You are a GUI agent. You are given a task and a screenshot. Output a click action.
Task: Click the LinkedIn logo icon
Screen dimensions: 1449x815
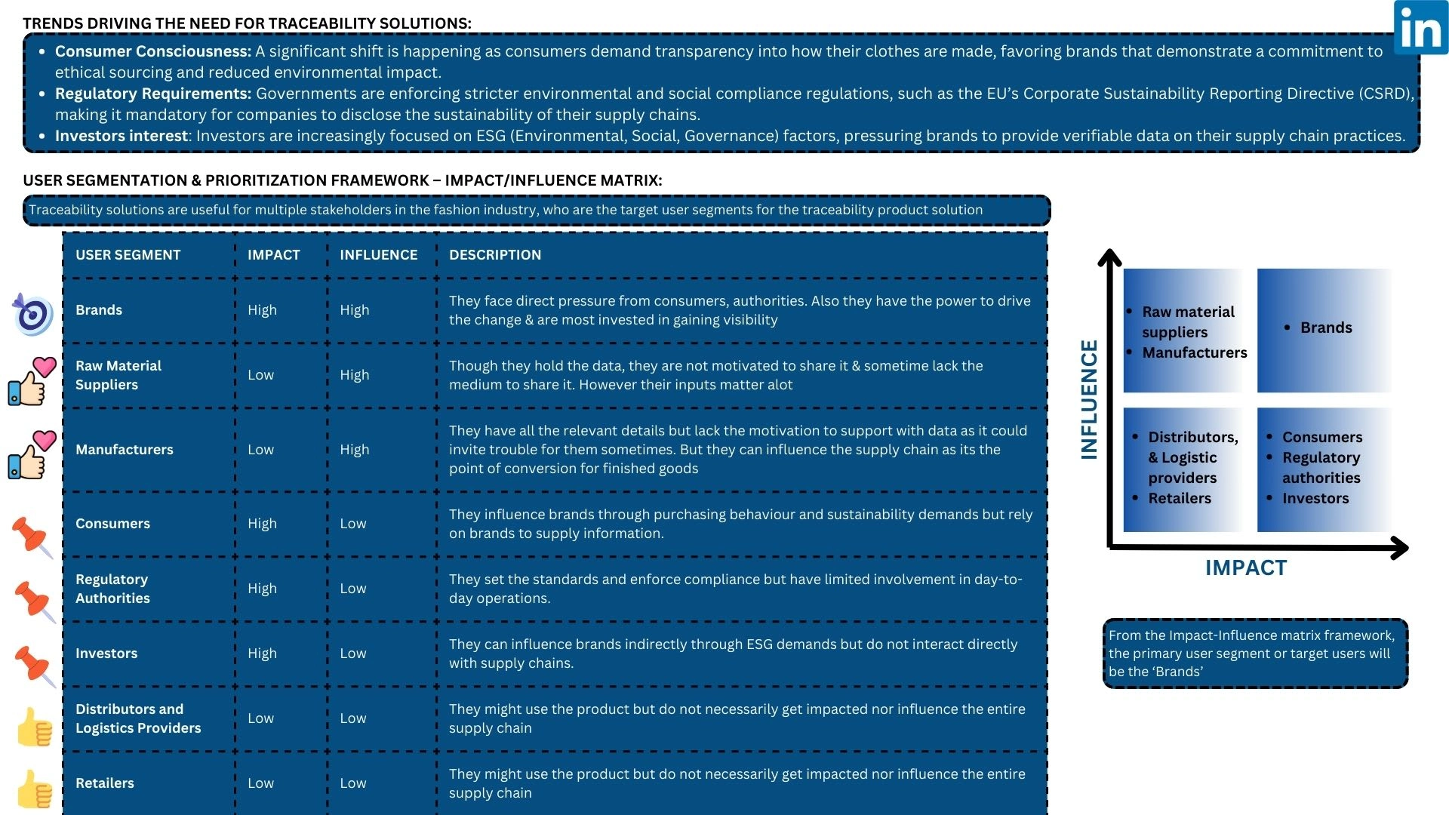point(1420,28)
